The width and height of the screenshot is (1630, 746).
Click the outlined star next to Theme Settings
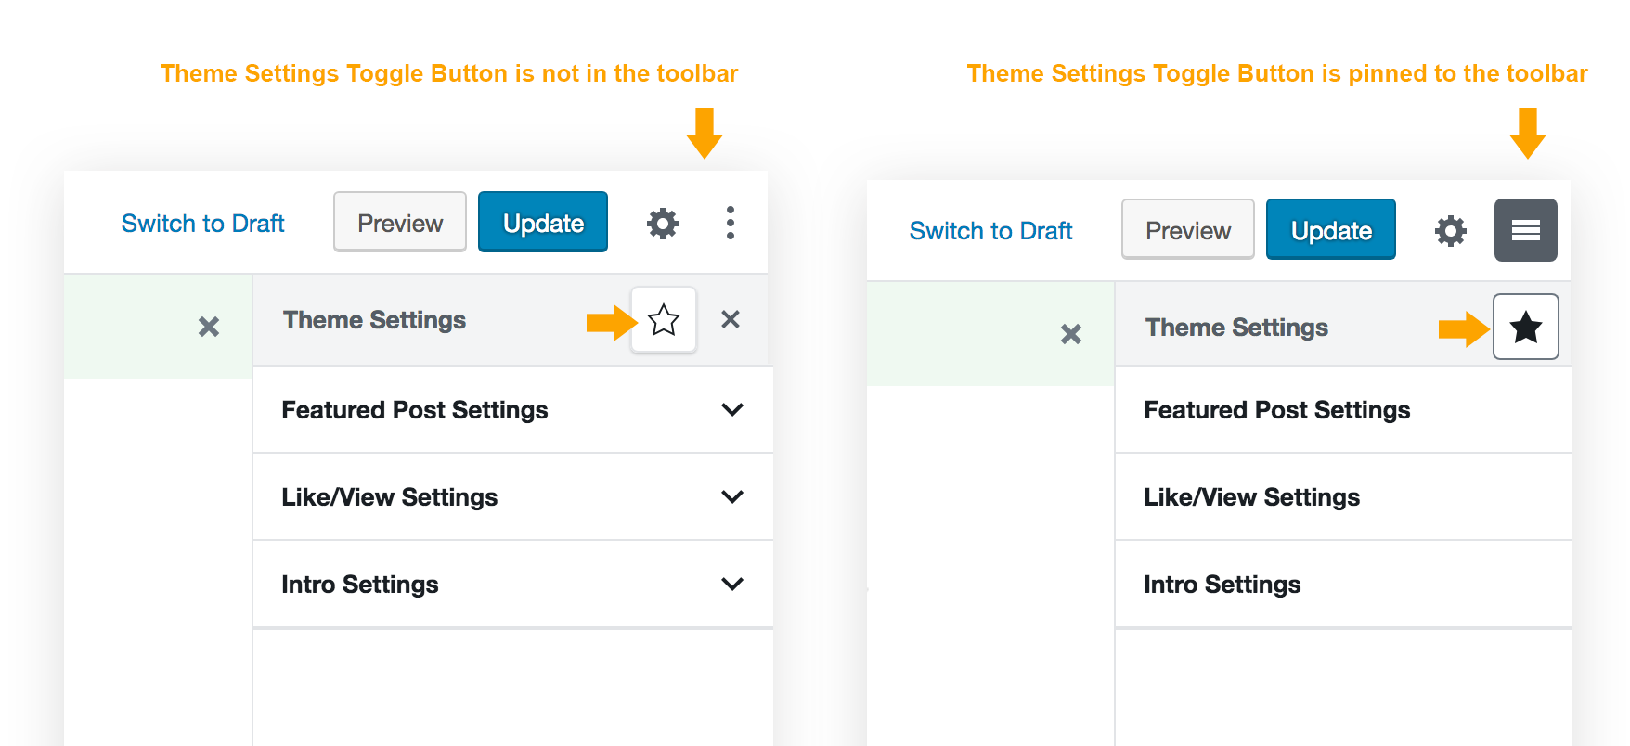tap(664, 320)
